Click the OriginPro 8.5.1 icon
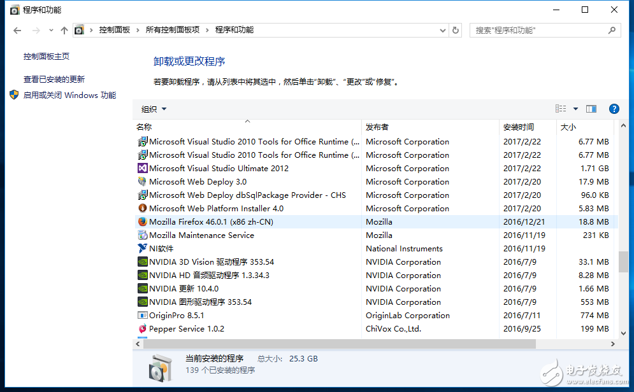Image resolution: width=634 pixels, height=392 pixels. (142, 315)
